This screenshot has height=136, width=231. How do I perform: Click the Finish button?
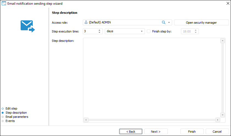[x=192, y=132]
